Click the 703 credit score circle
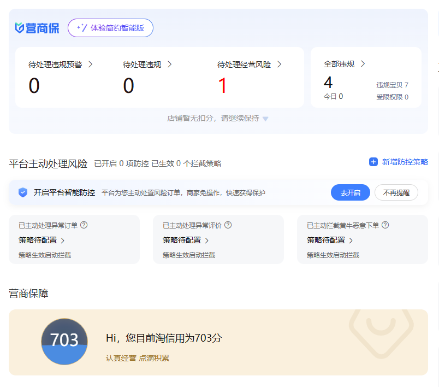This screenshot has height=387, width=439. [x=64, y=341]
